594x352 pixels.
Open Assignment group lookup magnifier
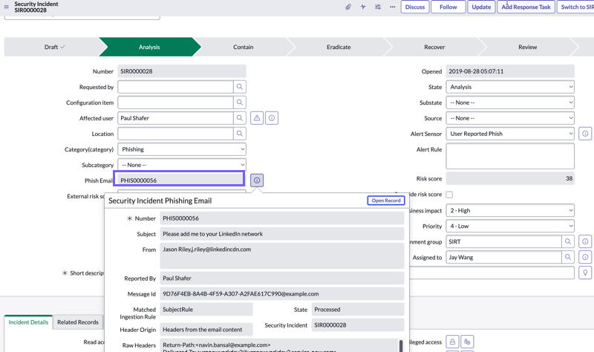point(568,241)
